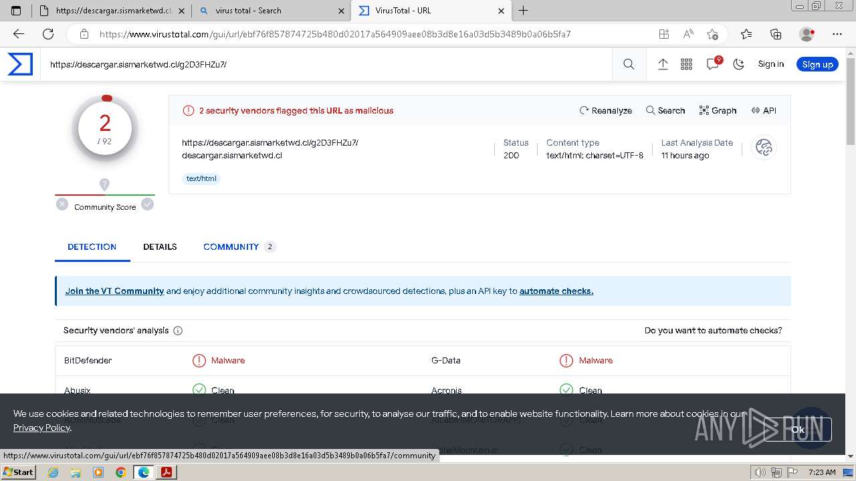
Task: Switch to the virus total - Search tab
Action: (x=271, y=11)
